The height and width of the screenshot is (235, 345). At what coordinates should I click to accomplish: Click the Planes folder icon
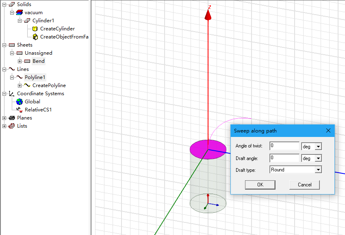pyautogui.click(x=12, y=118)
